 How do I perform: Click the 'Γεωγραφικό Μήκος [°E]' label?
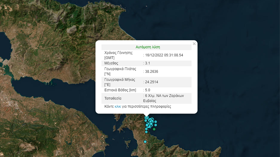[x=120, y=82]
